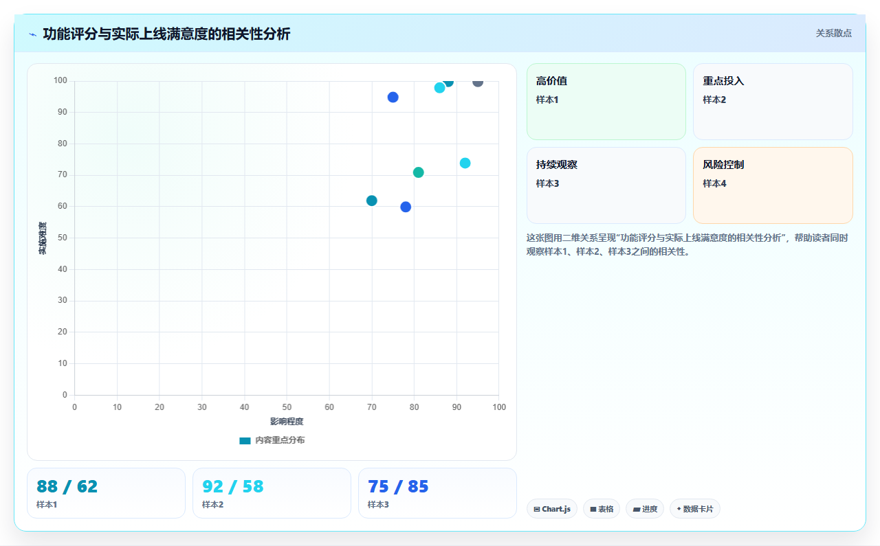Select the 进度 tag
This screenshot has height=546, width=880.
point(645,509)
